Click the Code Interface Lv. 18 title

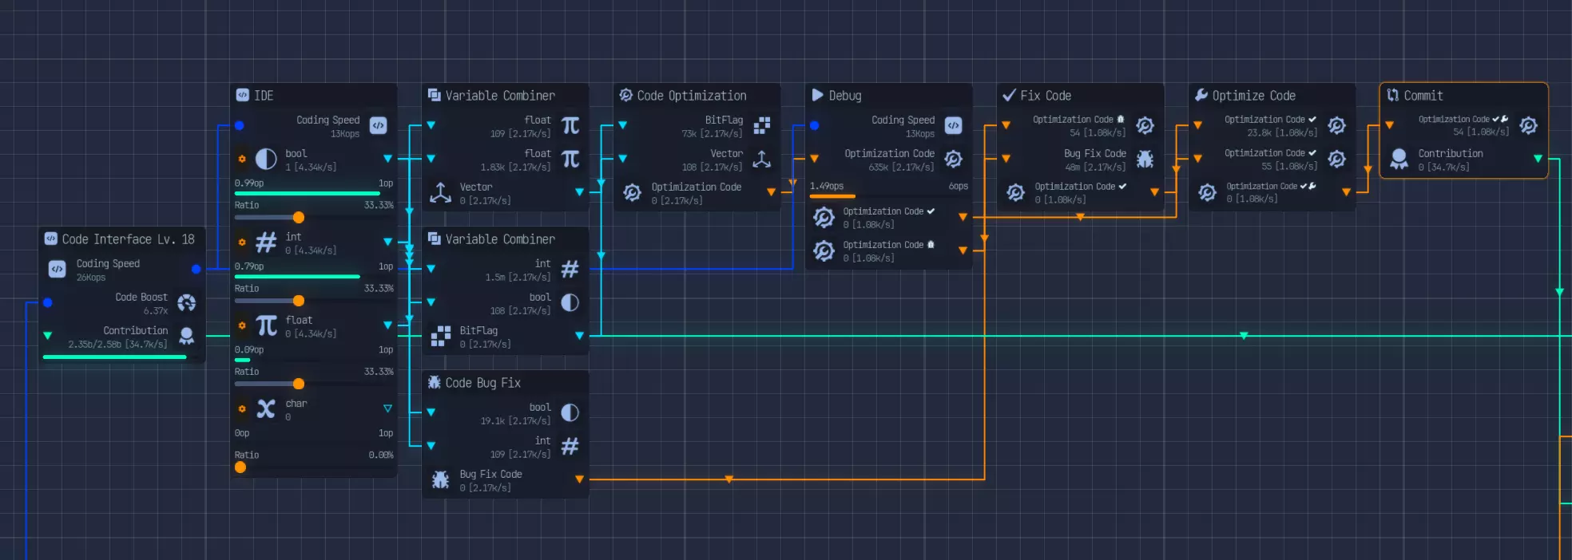(x=128, y=239)
